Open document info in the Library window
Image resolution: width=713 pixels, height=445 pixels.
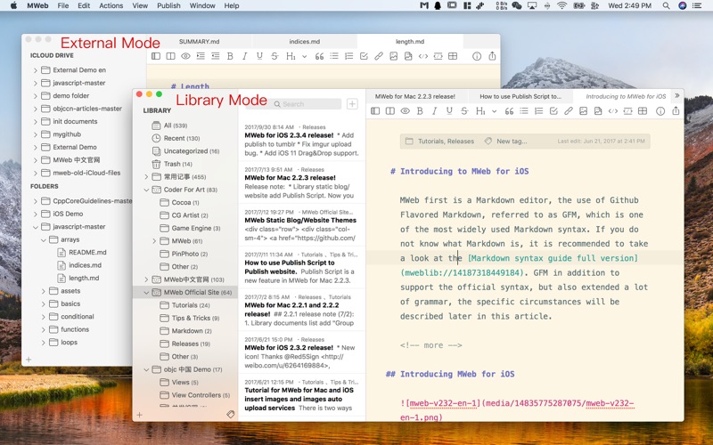click(660, 111)
